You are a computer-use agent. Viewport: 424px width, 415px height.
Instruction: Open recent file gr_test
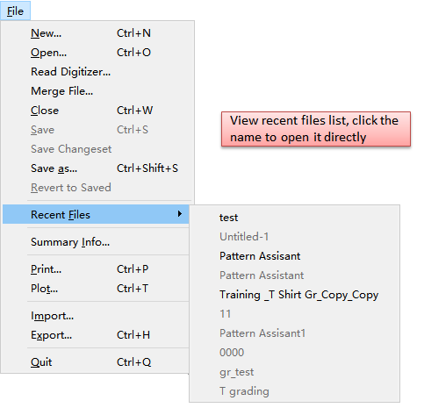[294, 372]
